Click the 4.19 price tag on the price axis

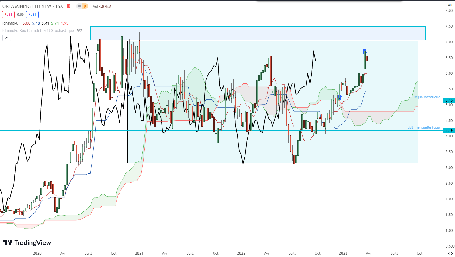449,130
